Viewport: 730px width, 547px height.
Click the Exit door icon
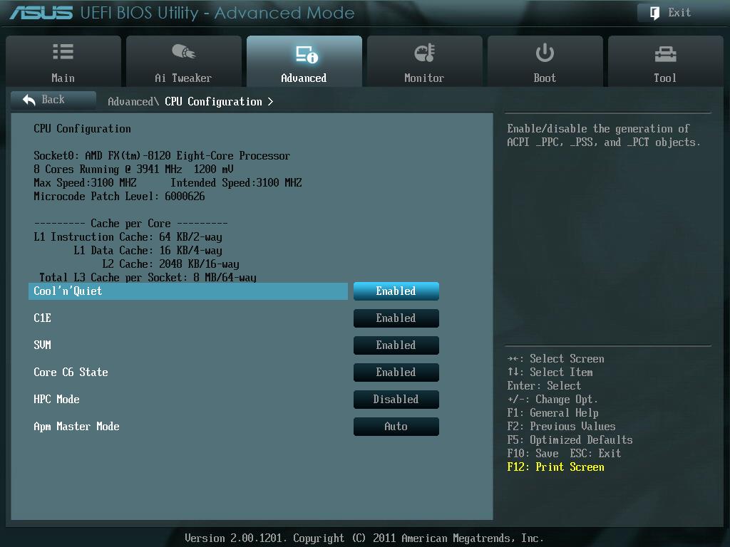(654, 13)
